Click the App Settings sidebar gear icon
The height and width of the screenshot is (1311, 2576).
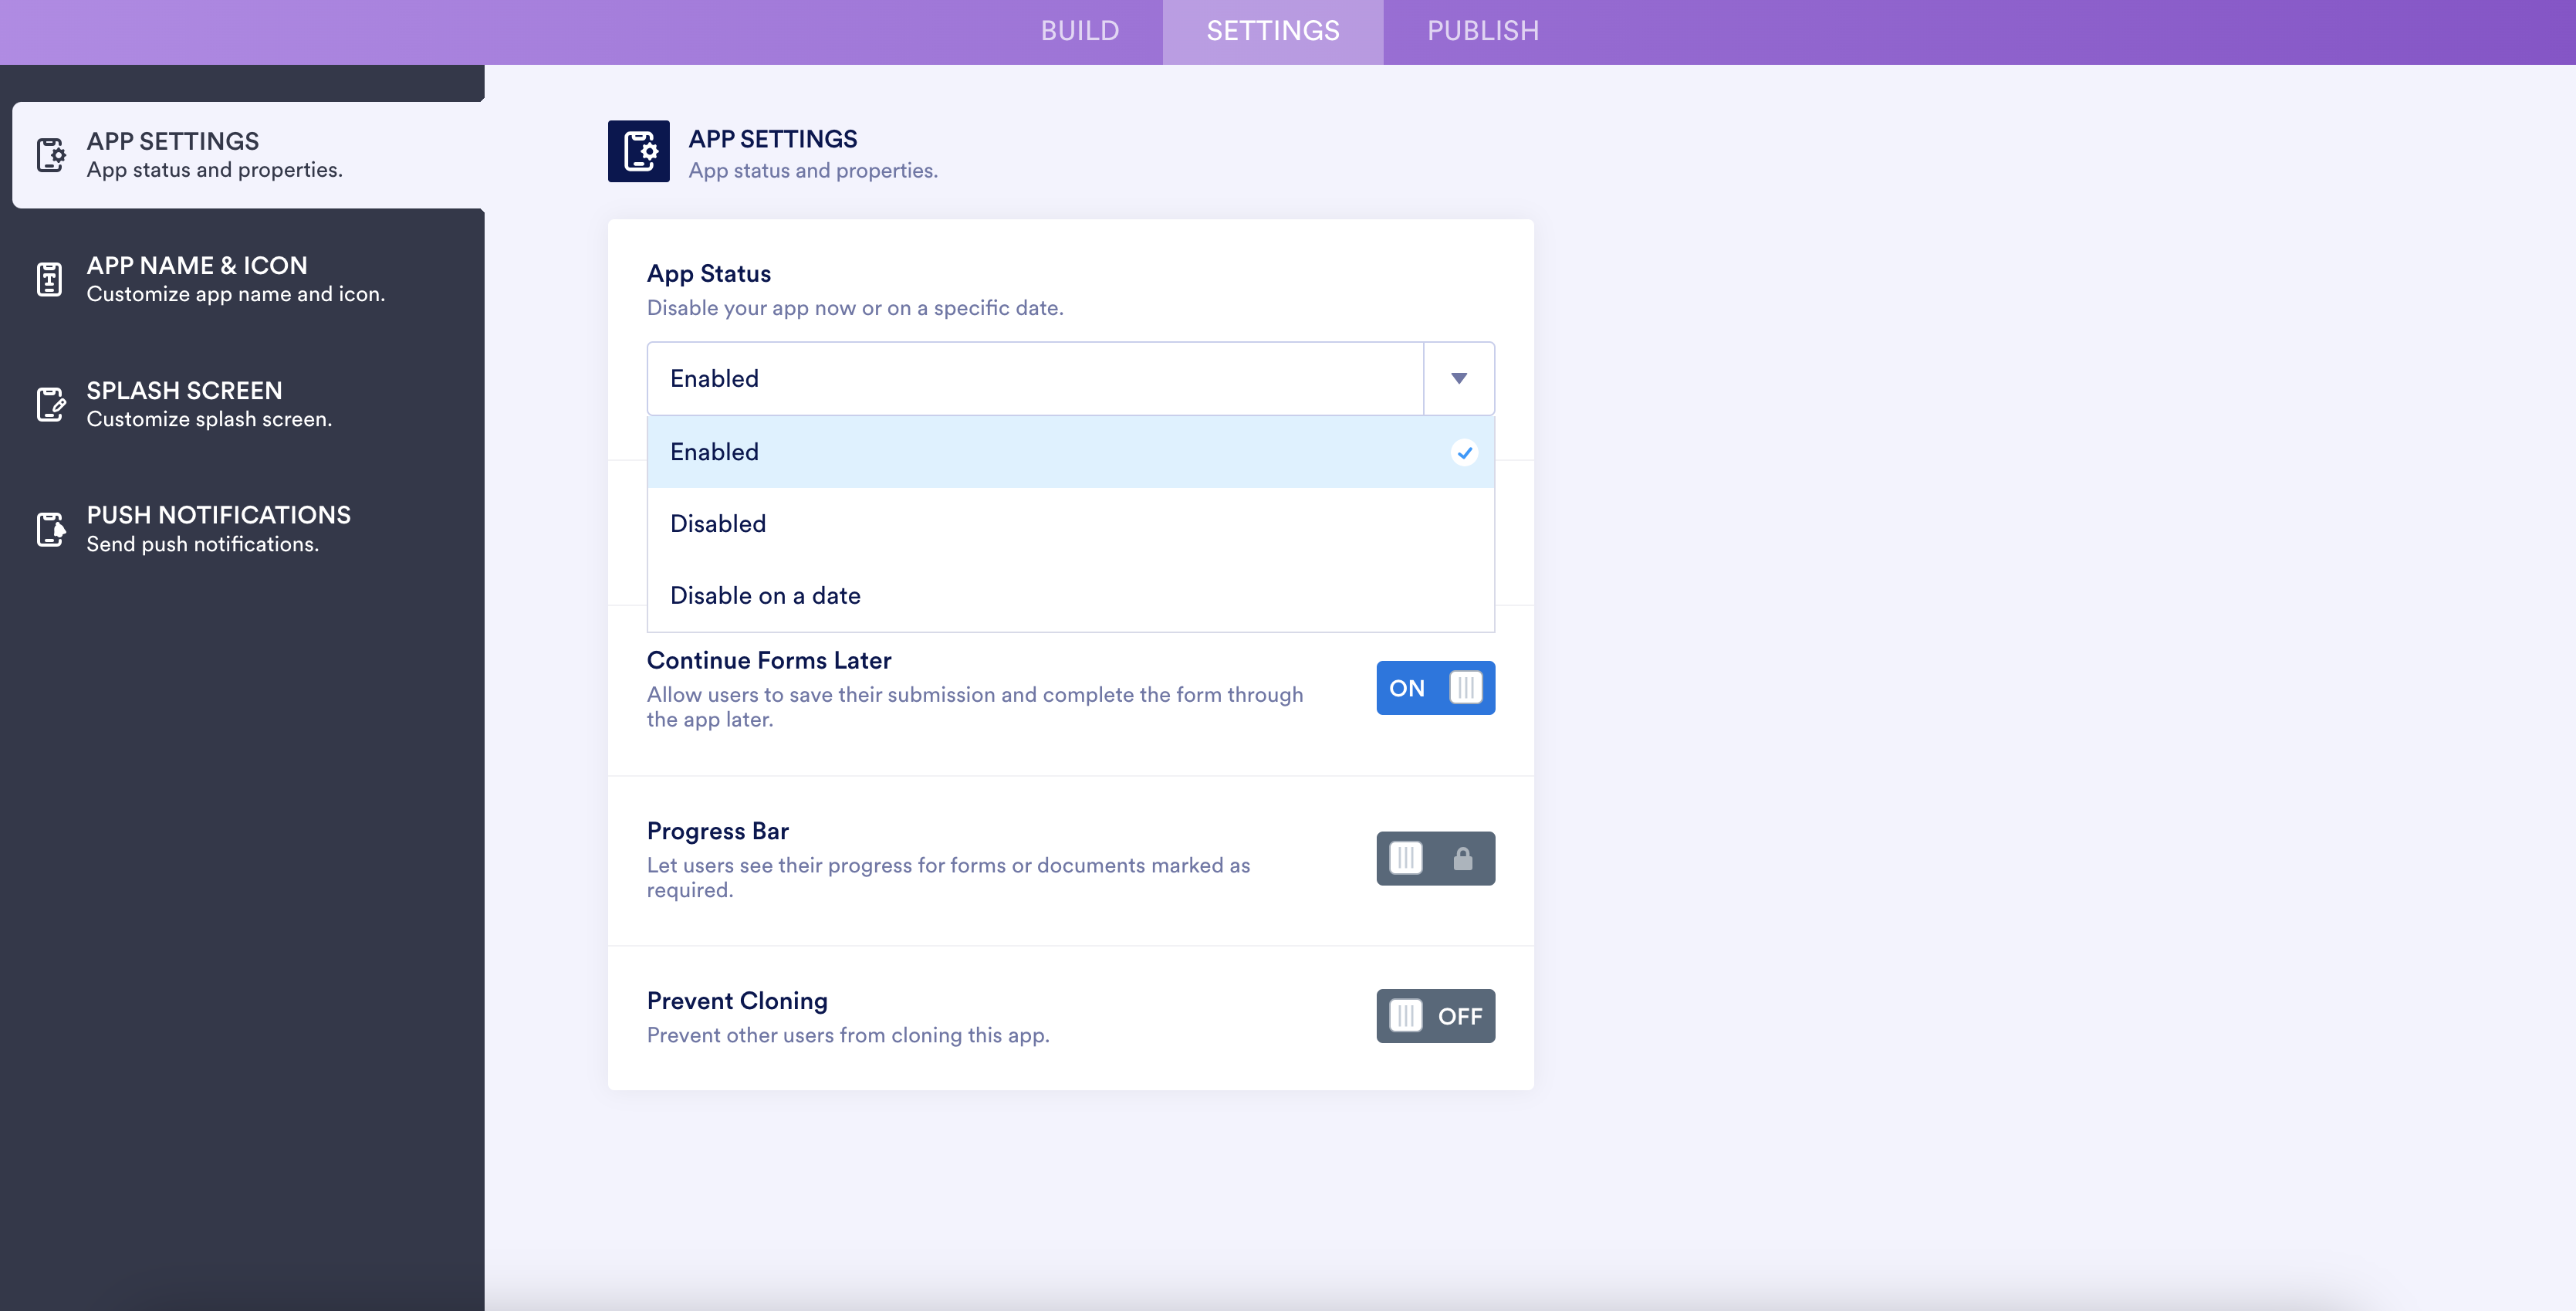click(x=51, y=155)
